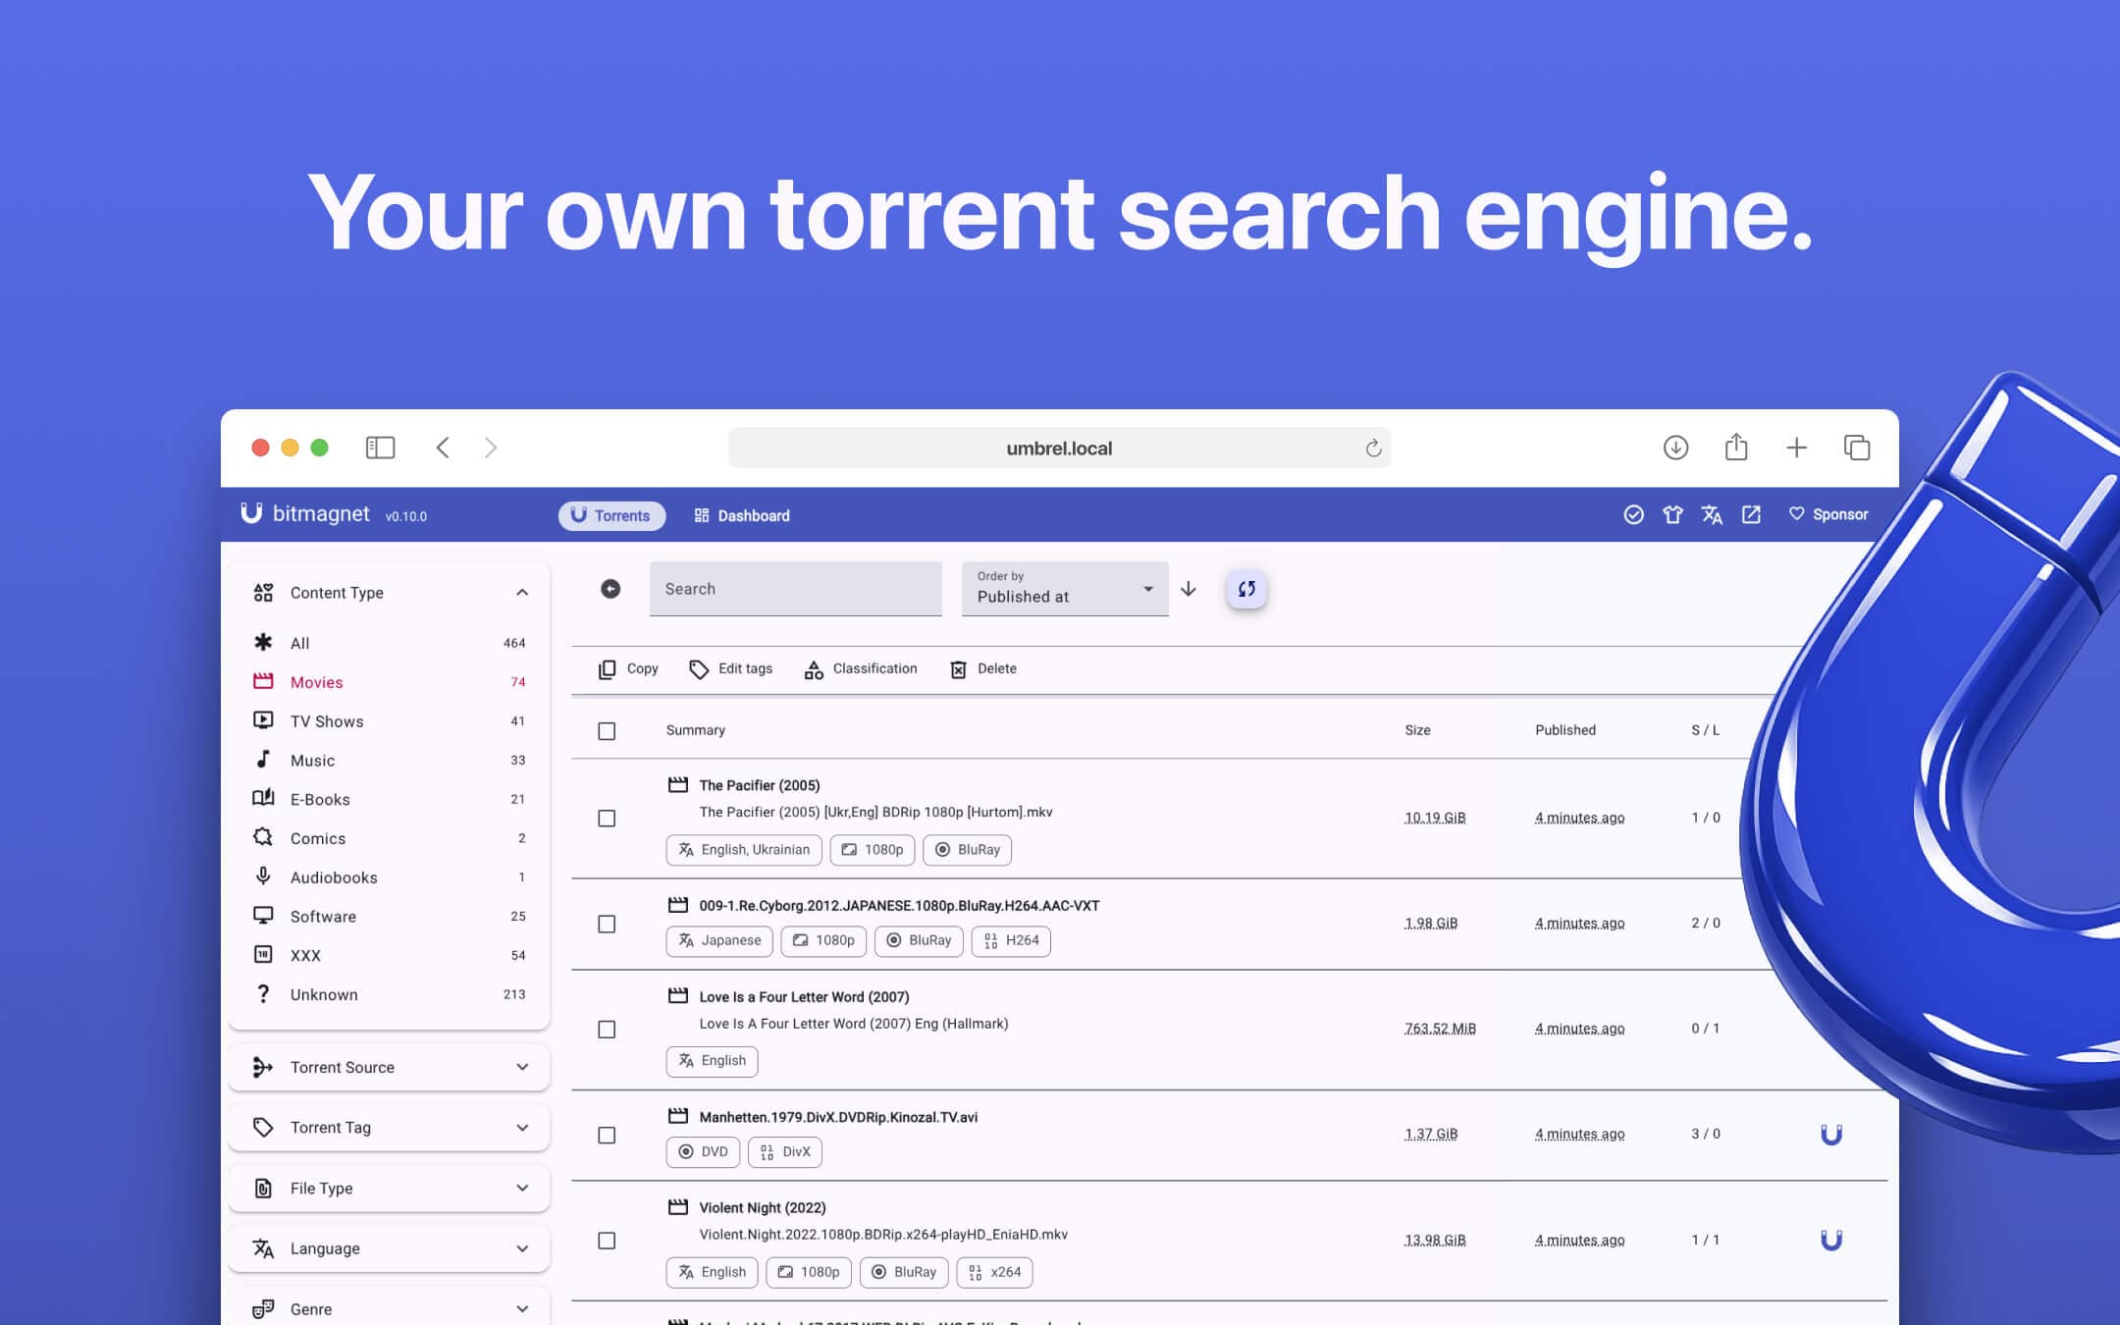This screenshot has height=1325, width=2120.
Task: Expand the Torrent Source filter
Action: point(389,1067)
